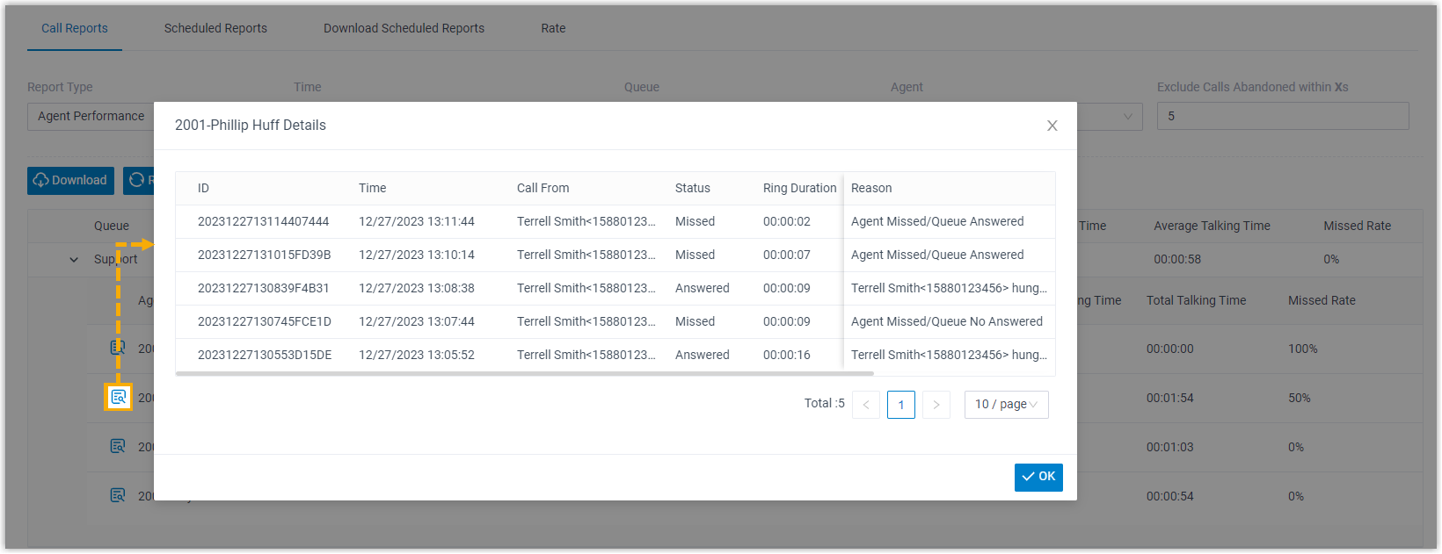The image size is (1442, 554).
Task: Click the next page arrow
Action: (936, 405)
